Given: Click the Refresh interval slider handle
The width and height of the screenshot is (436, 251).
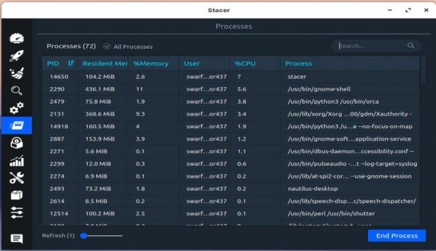Looking at the screenshot, I should click(x=84, y=236).
